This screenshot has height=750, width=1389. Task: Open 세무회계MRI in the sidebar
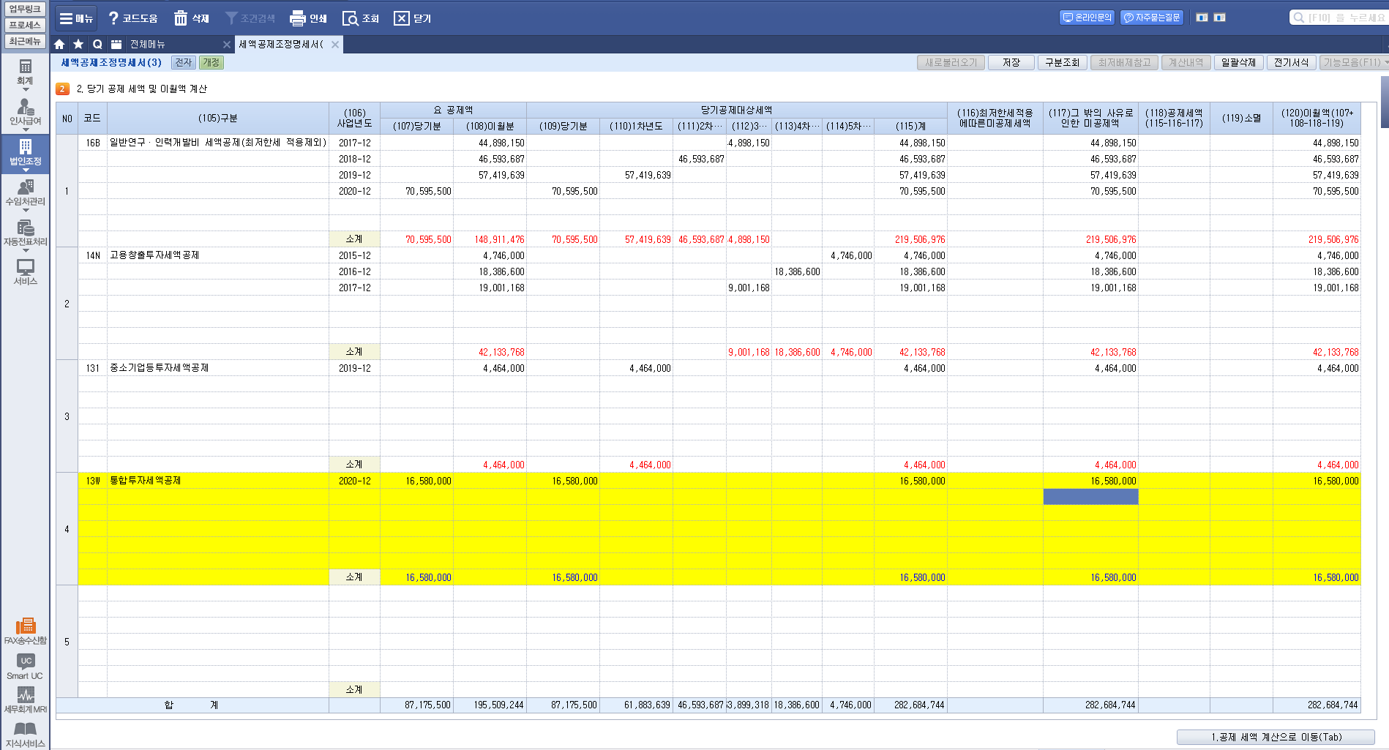pyautogui.click(x=25, y=700)
